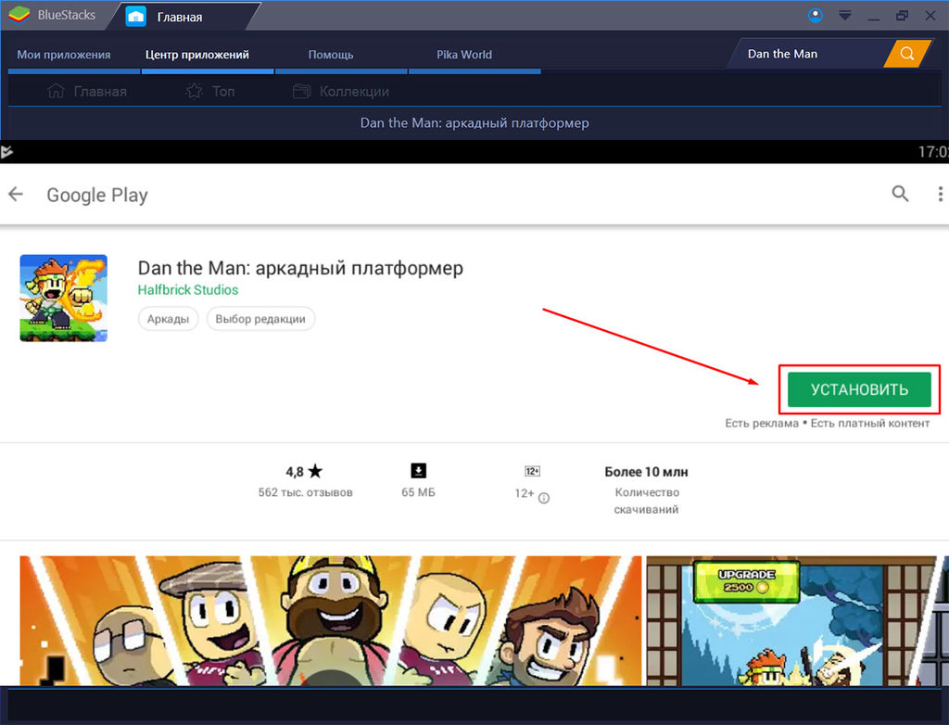Viewport: 949px width, 725px height.
Task: Expand the BlueStacks dropdown menu arrow
Action: click(x=845, y=16)
